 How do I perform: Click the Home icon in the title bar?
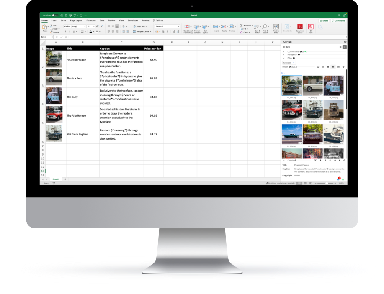click(x=62, y=15)
